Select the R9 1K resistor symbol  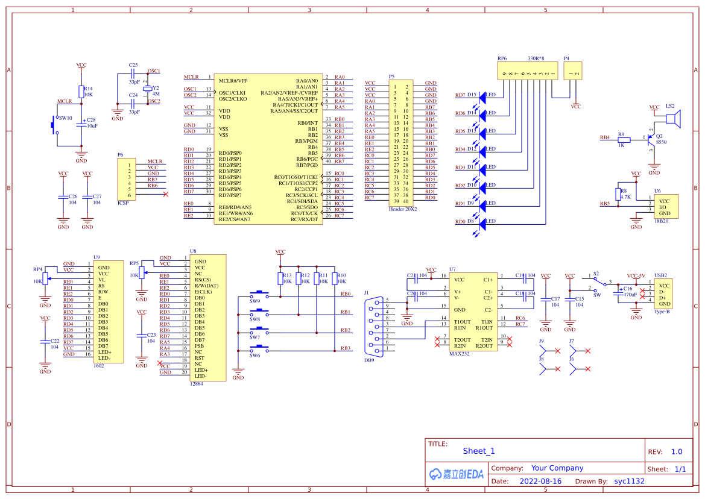coord(624,140)
